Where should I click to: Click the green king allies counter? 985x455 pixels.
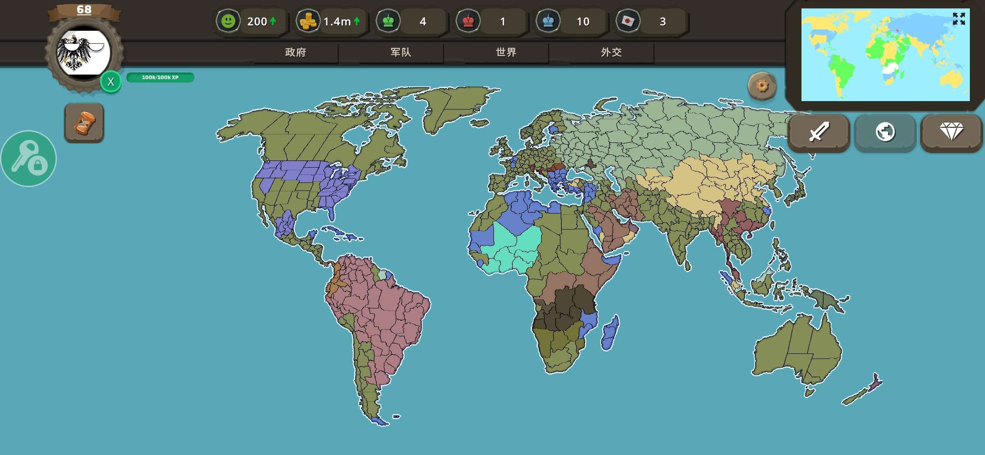(x=388, y=21)
